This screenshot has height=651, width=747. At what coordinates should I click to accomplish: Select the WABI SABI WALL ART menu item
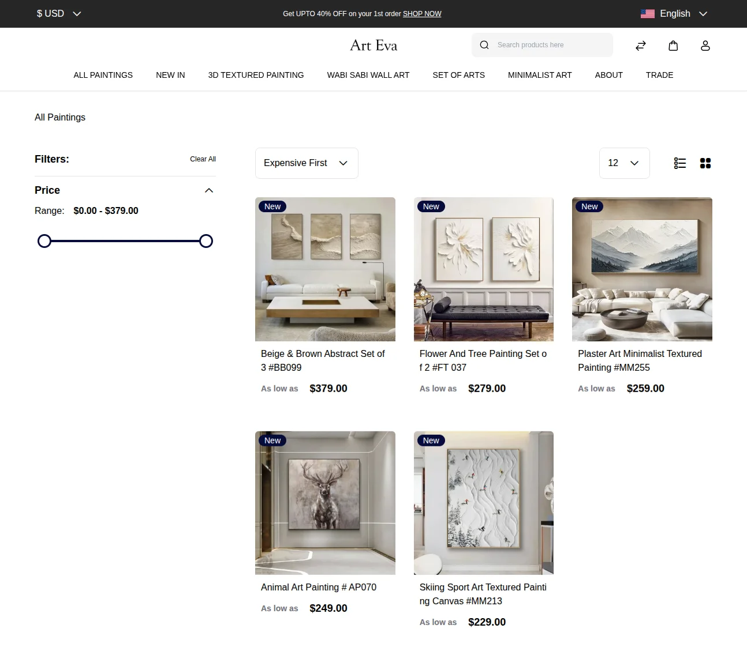tap(368, 75)
